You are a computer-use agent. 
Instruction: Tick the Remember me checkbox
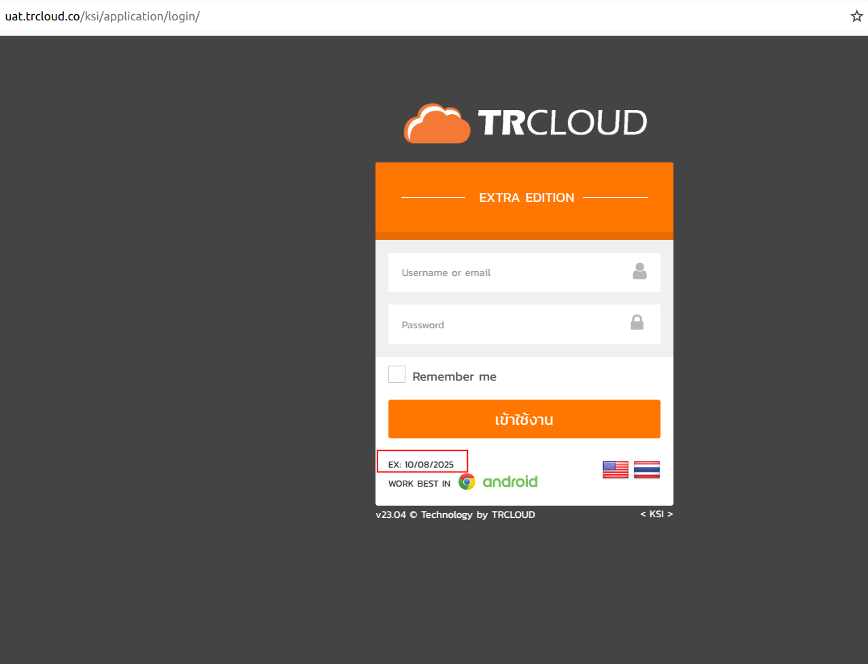397,374
